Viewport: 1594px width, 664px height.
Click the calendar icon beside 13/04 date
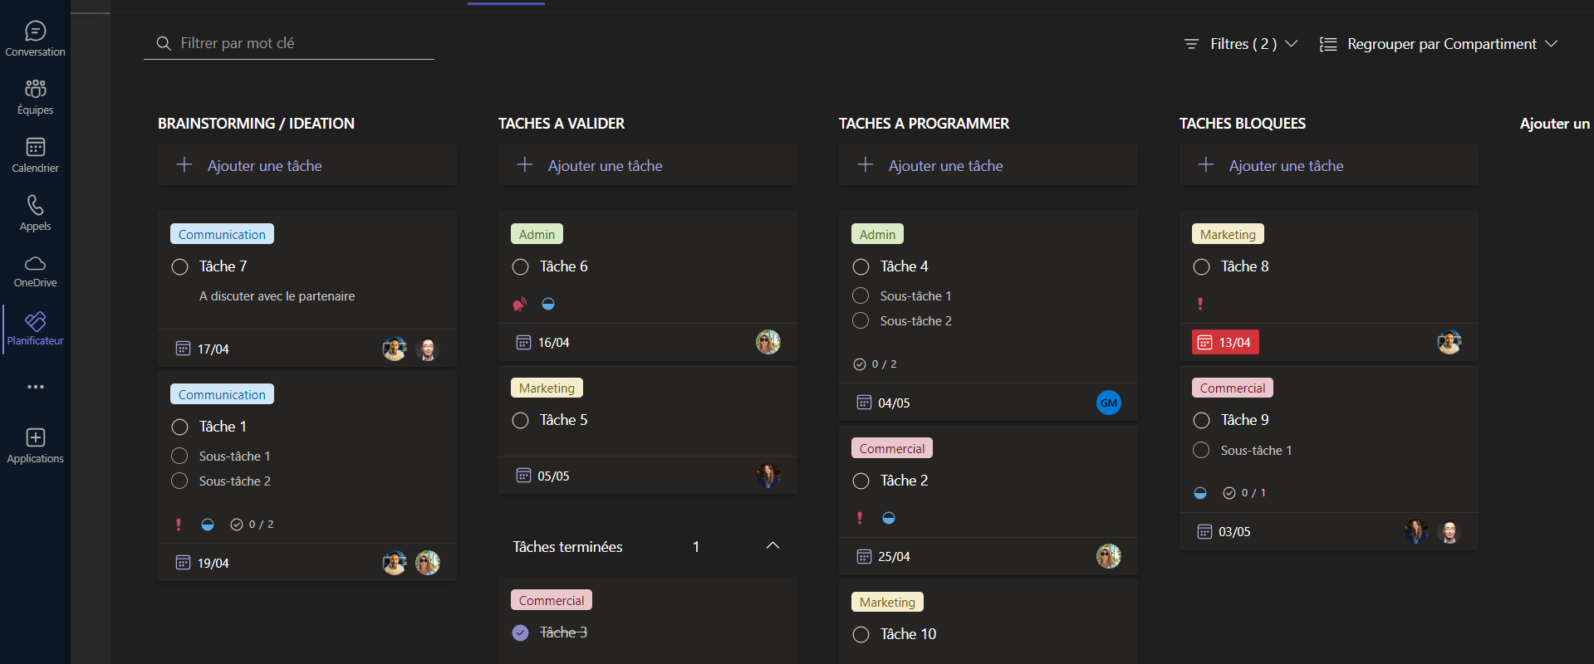point(1204,342)
